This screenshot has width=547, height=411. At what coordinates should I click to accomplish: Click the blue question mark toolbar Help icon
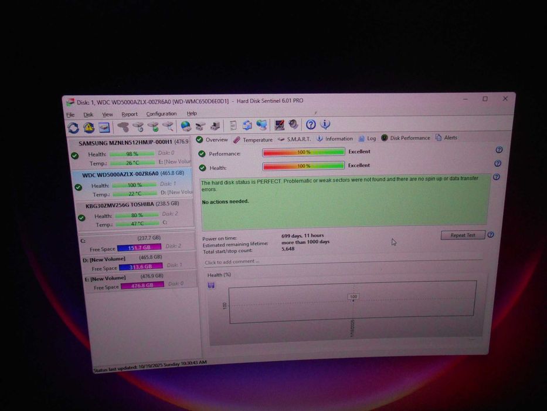tap(311, 124)
